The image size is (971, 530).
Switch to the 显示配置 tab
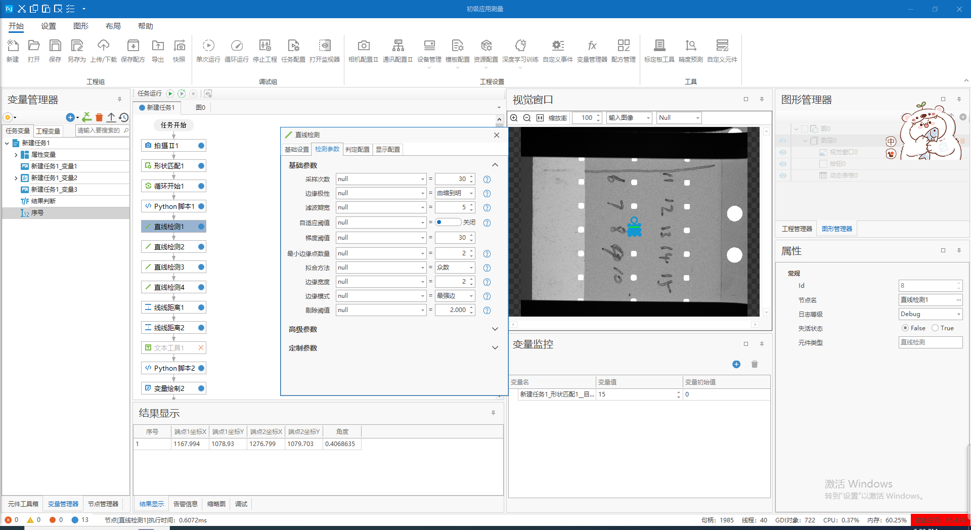click(x=388, y=150)
